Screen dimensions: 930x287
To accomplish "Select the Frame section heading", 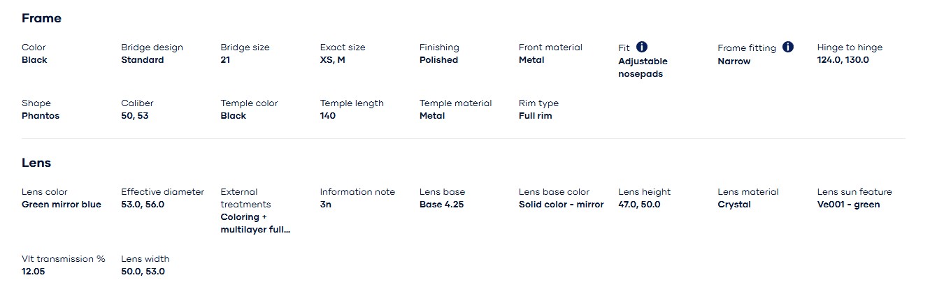I will pyautogui.click(x=42, y=18).
